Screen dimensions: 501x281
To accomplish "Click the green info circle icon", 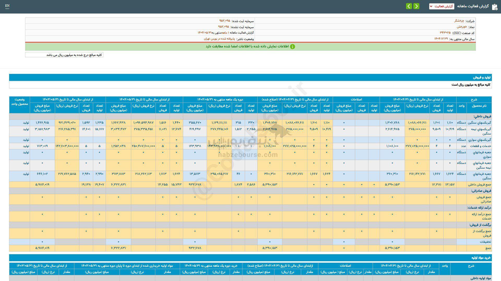I will click(293, 47).
